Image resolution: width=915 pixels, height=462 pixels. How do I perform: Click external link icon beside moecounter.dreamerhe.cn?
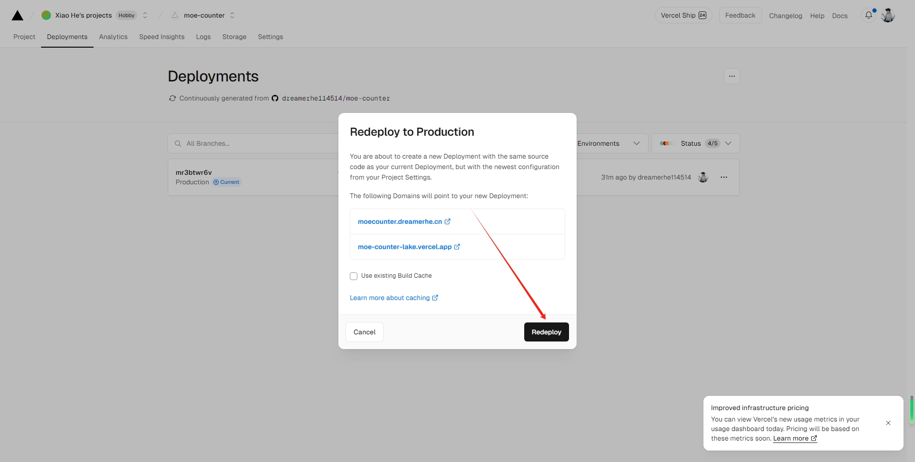pyautogui.click(x=447, y=221)
